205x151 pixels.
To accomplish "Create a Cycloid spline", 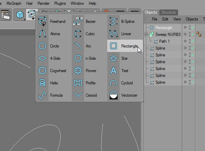I will pos(125,83).
